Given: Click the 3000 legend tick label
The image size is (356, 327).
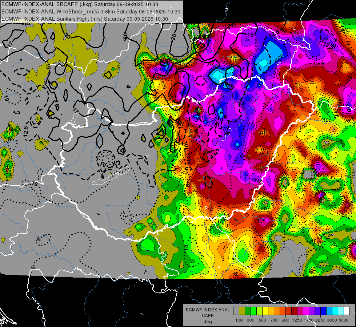Looking at the screenshot, I should tap(332, 320).
